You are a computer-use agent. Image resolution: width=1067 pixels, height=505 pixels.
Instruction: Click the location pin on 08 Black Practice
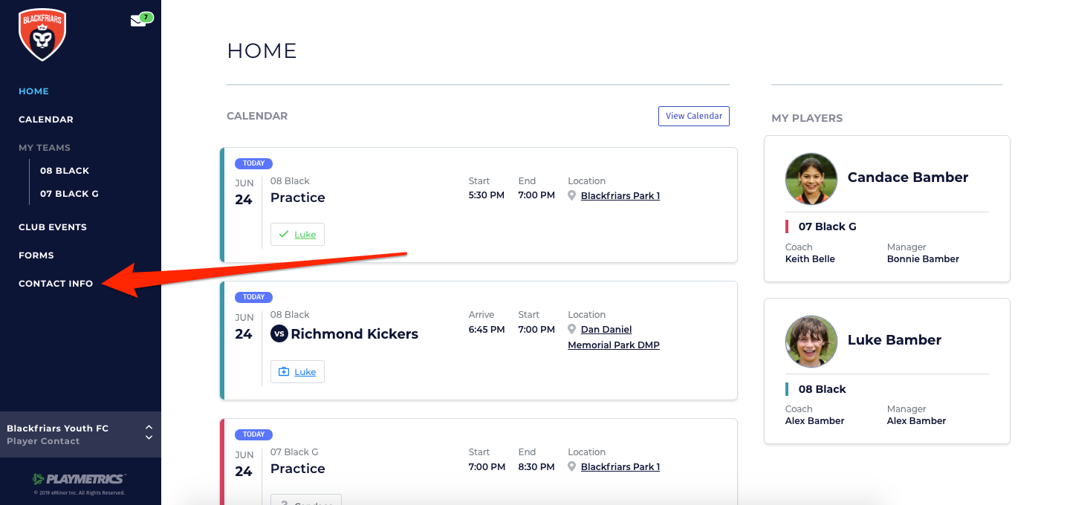(x=572, y=196)
